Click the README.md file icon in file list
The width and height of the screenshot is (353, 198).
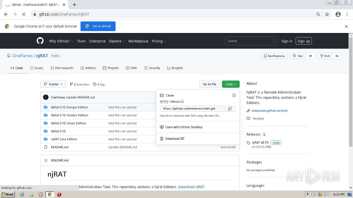pyautogui.click(x=46, y=147)
